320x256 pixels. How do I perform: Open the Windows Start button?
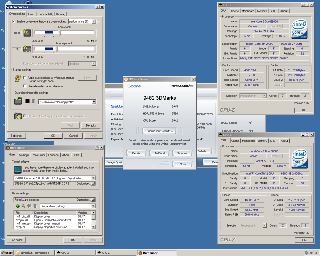click(x=7, y=253)
